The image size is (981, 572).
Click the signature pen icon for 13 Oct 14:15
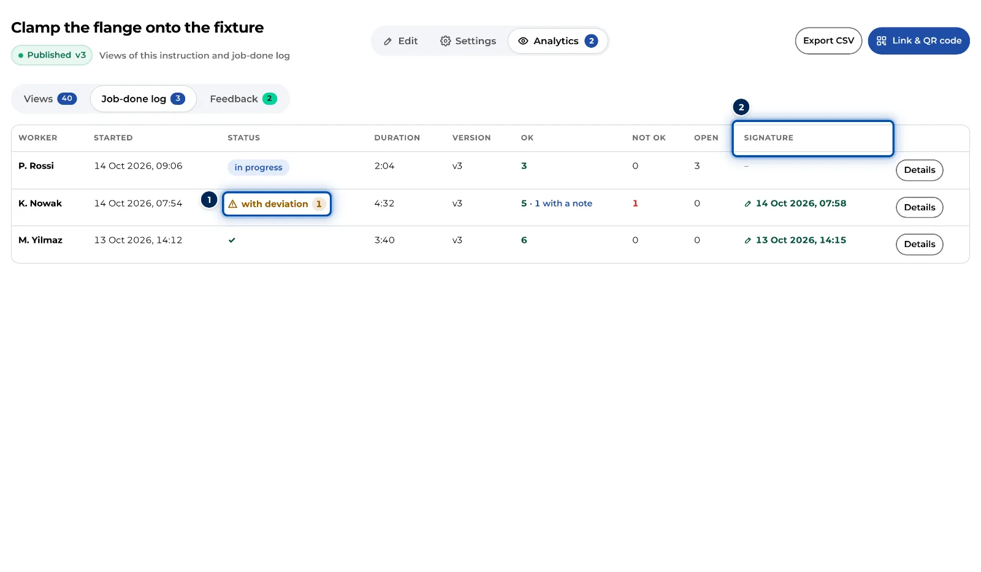(x=747, y=240)
